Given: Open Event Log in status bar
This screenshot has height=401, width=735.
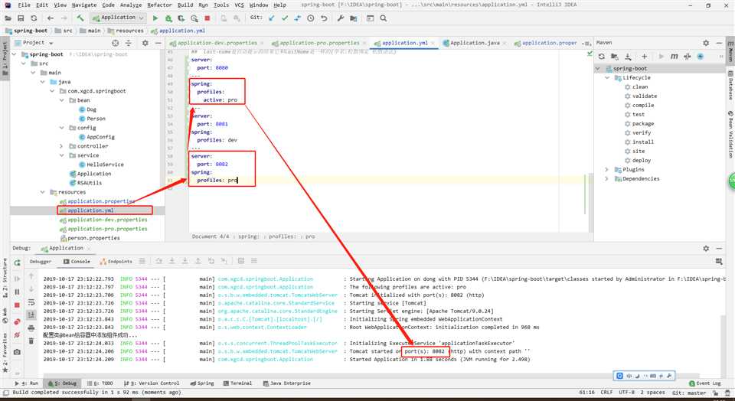Looking at the screenshot, I should point(705,383).
